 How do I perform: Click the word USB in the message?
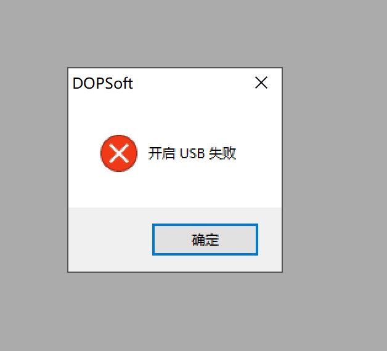192,153
